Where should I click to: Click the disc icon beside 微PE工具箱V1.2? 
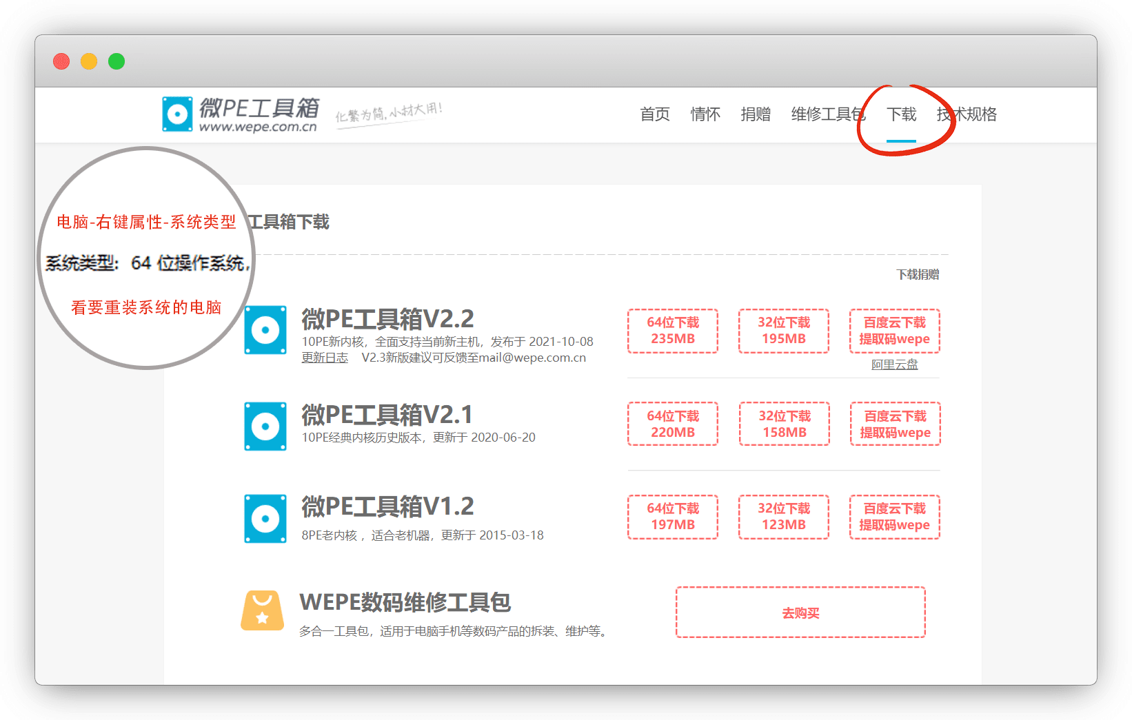[265, 518]
